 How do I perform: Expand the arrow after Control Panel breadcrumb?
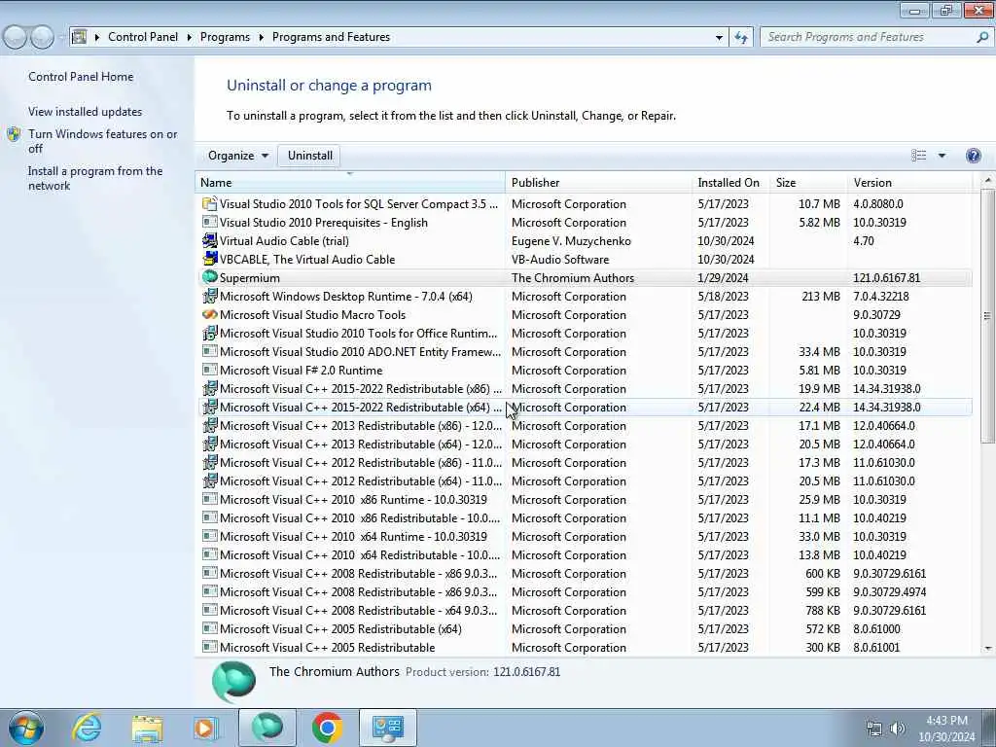(x=190, y=38)
